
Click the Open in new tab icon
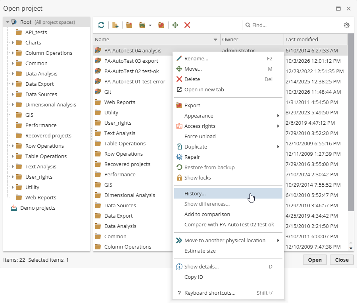click(x=179, y=89)
